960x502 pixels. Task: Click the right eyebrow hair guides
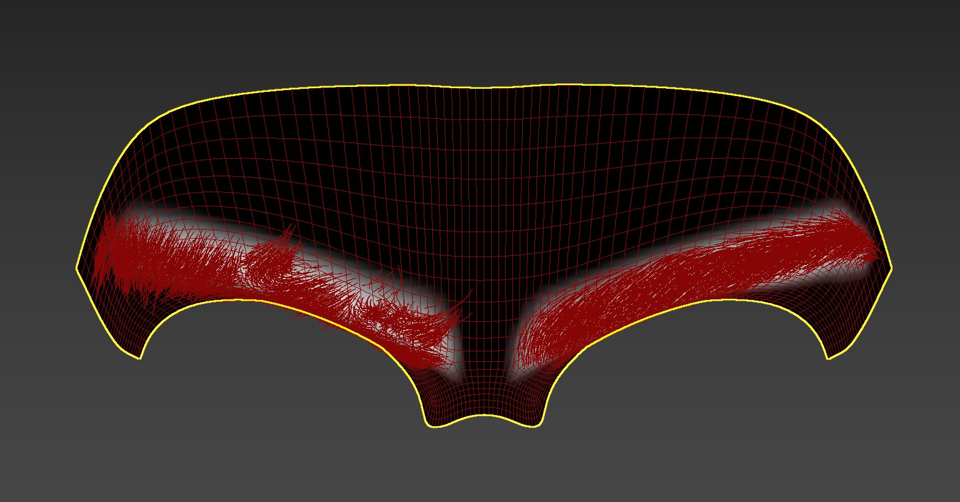click(x=704, y=275)
